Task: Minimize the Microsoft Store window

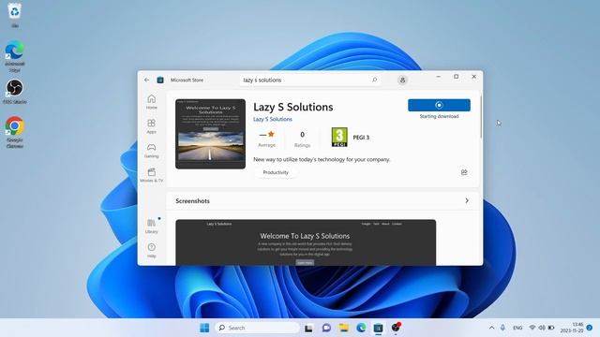Action: (x=439, y=77)
